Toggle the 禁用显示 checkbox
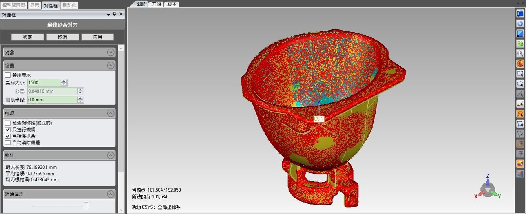Viewport: 526px width, 214px height. [8, 75]
